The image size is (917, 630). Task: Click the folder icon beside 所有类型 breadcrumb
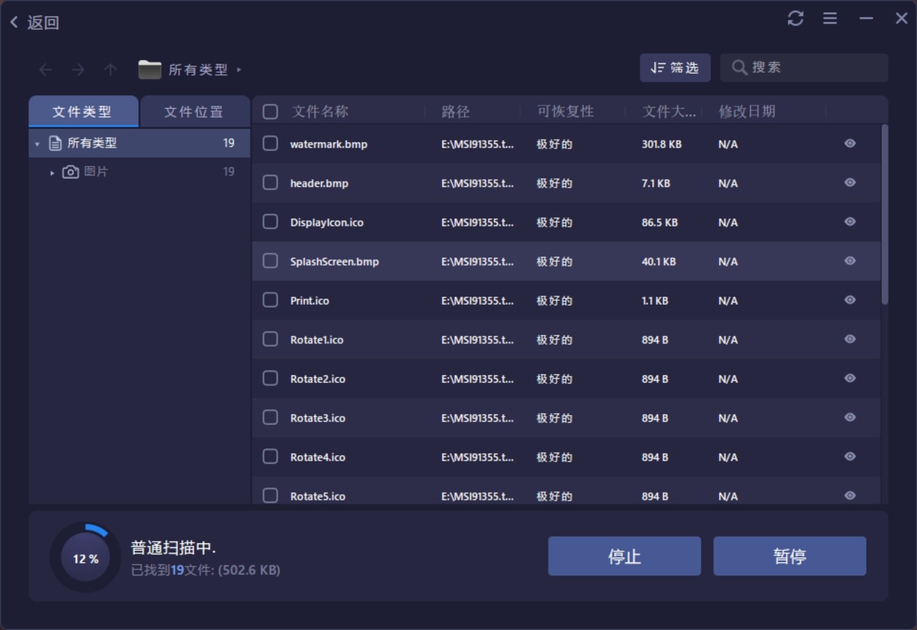point(150,69)
